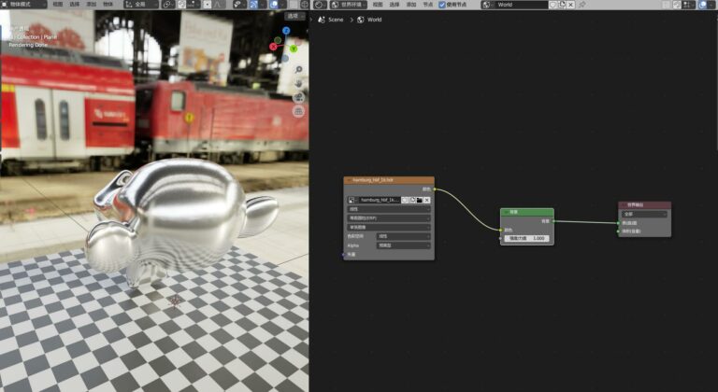Click the blue Z axis on navigation gizmo

click(286, 31)
